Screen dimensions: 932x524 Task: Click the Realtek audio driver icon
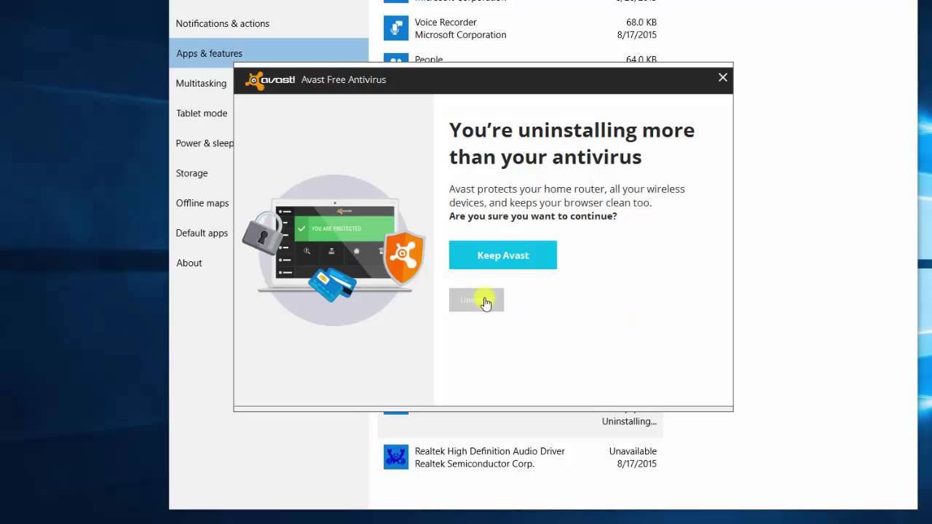tap(396, 457)
